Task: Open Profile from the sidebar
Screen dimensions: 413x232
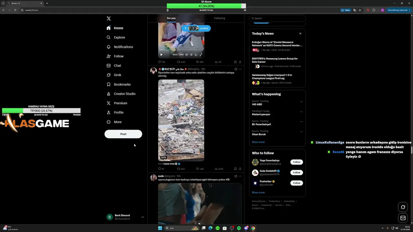Action: click(x=115, y=112)
